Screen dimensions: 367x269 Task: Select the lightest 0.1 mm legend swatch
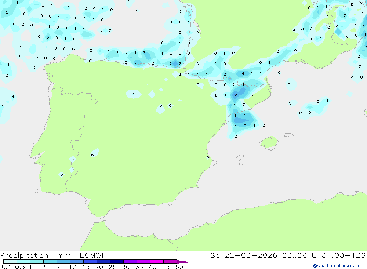(x=10, y=262)
